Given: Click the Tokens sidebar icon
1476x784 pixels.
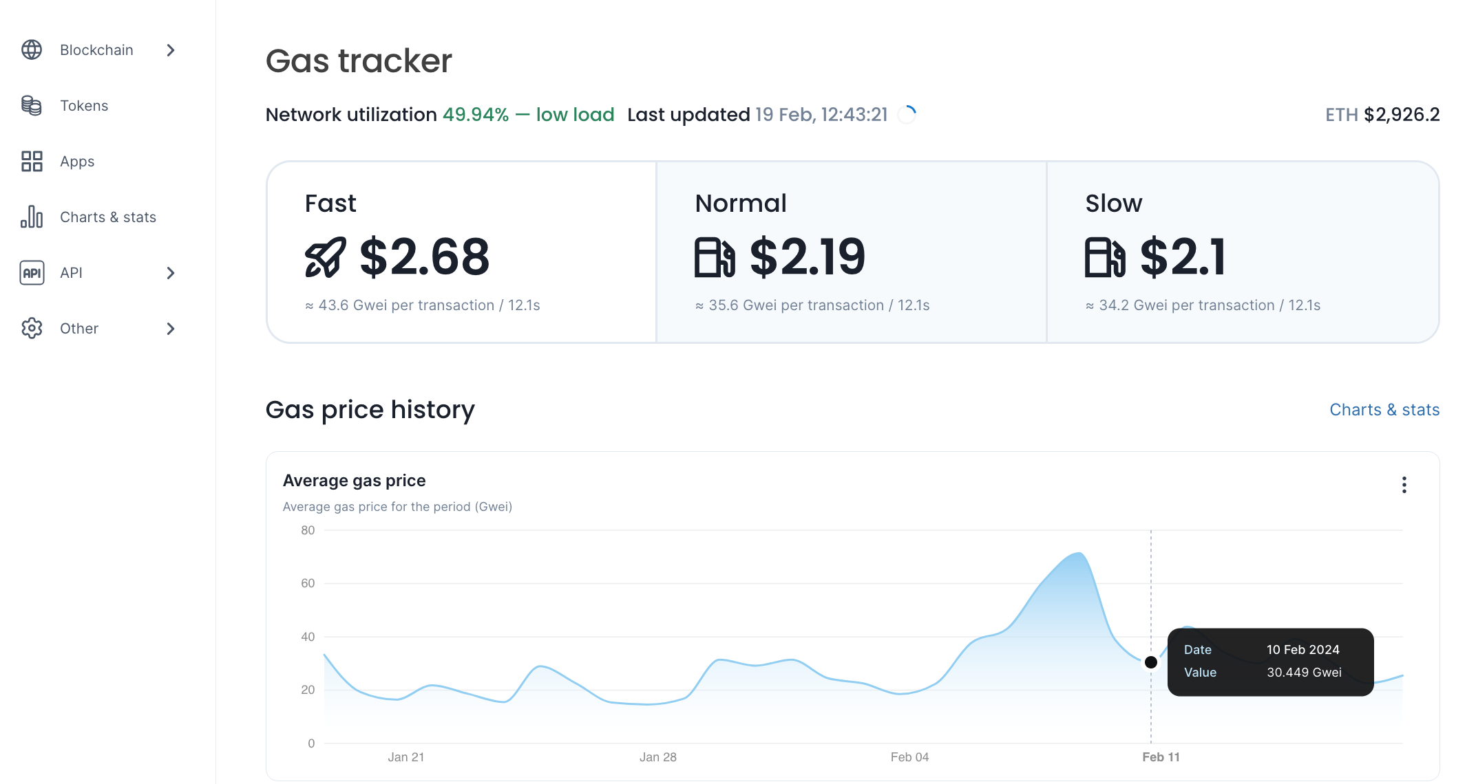Looking at the screenshot, I should (x=31, y=105).
